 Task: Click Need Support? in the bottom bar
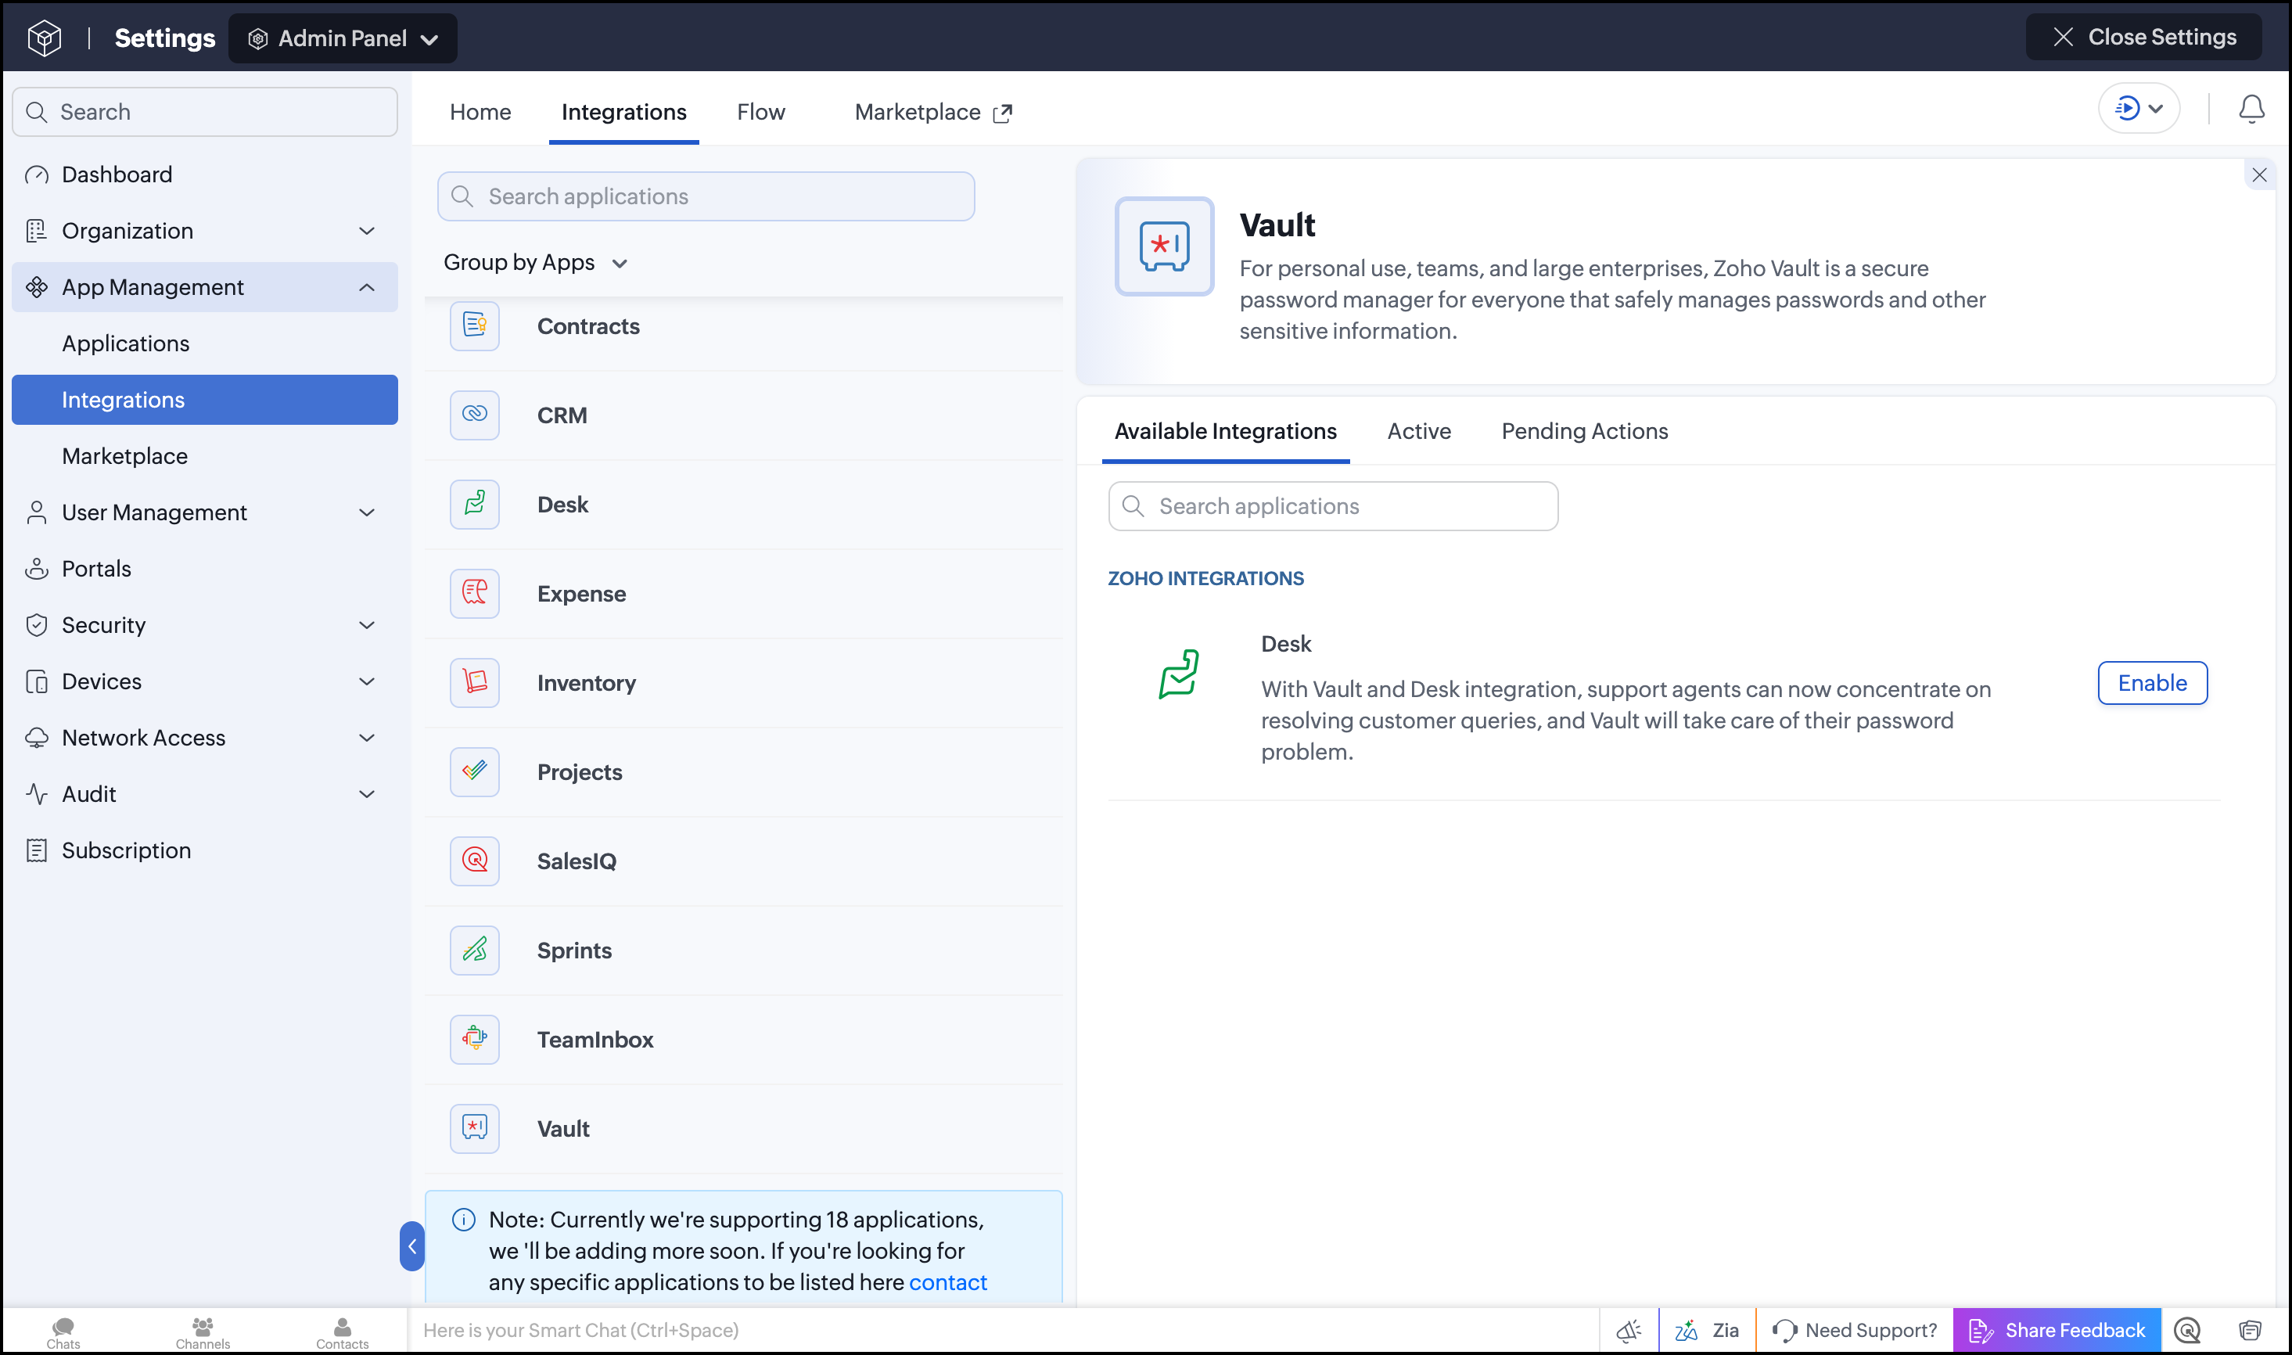[1854, 1330]
